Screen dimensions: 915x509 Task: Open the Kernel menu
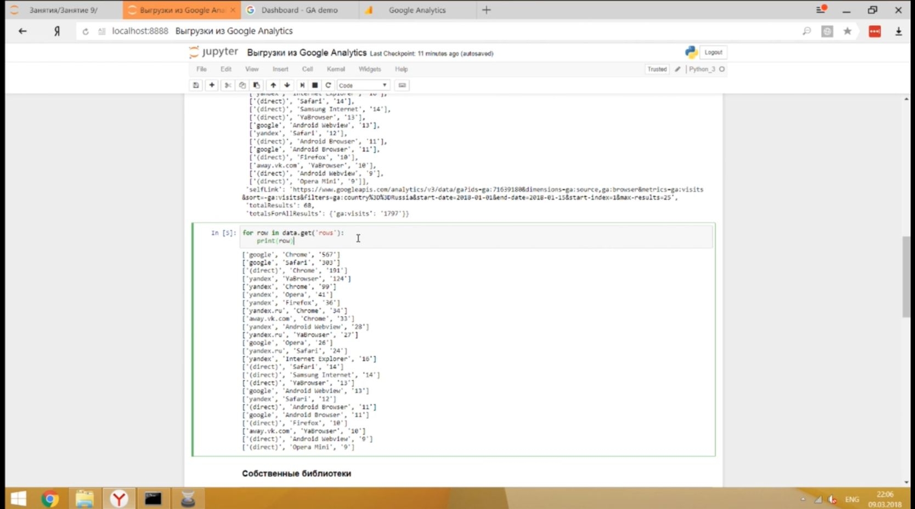click(336, 69)
